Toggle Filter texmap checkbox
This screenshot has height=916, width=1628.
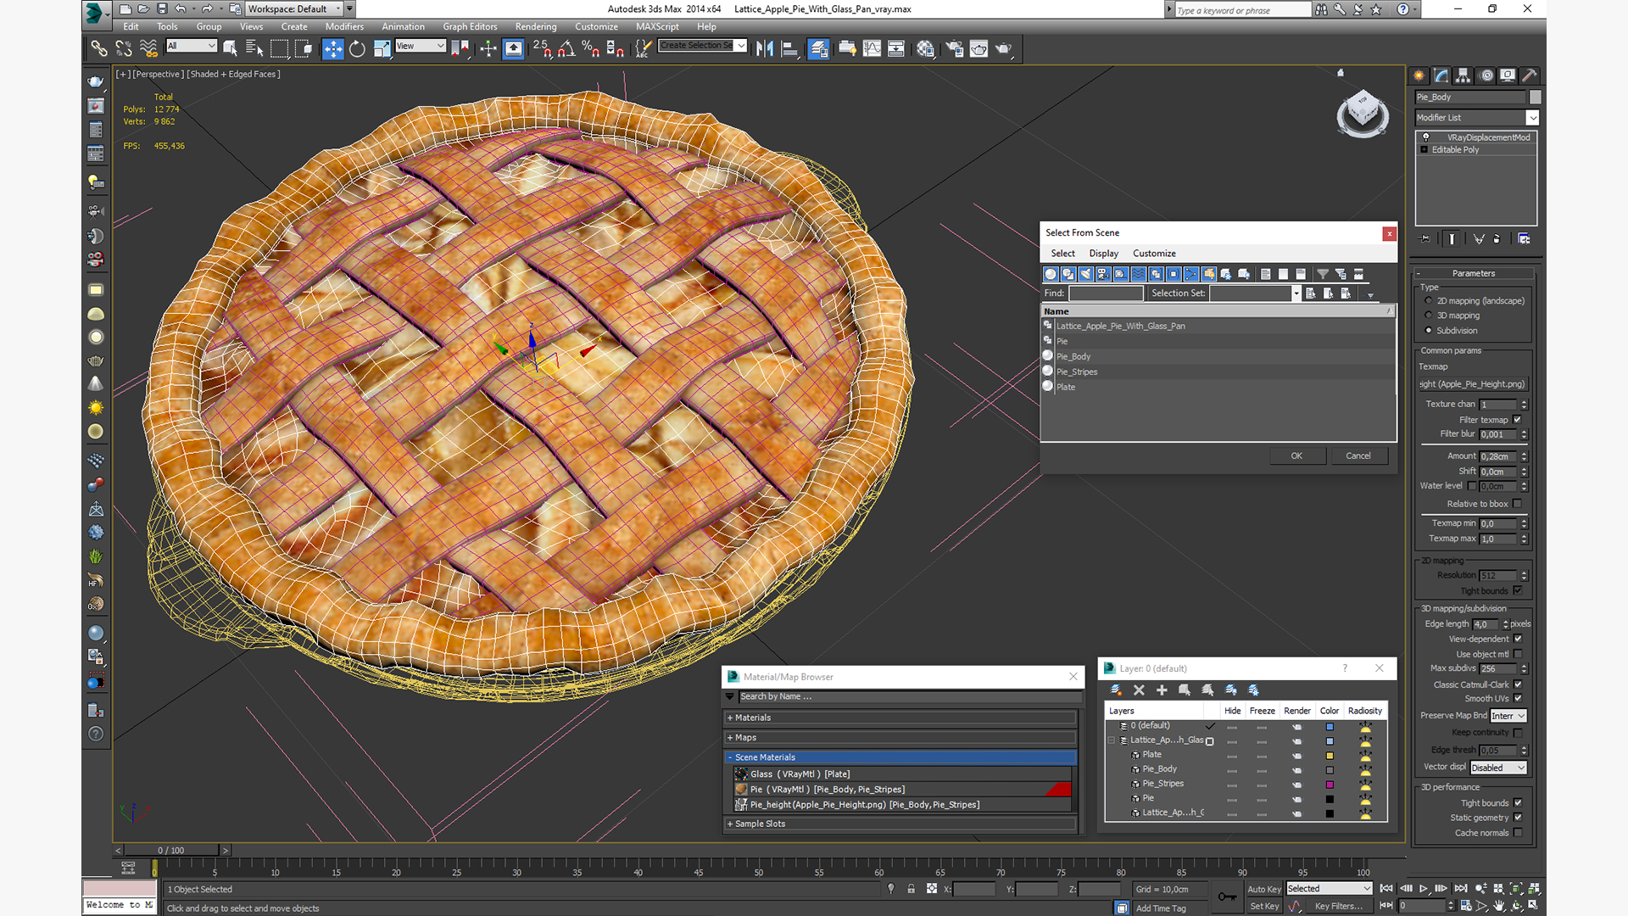point(1518,420)
